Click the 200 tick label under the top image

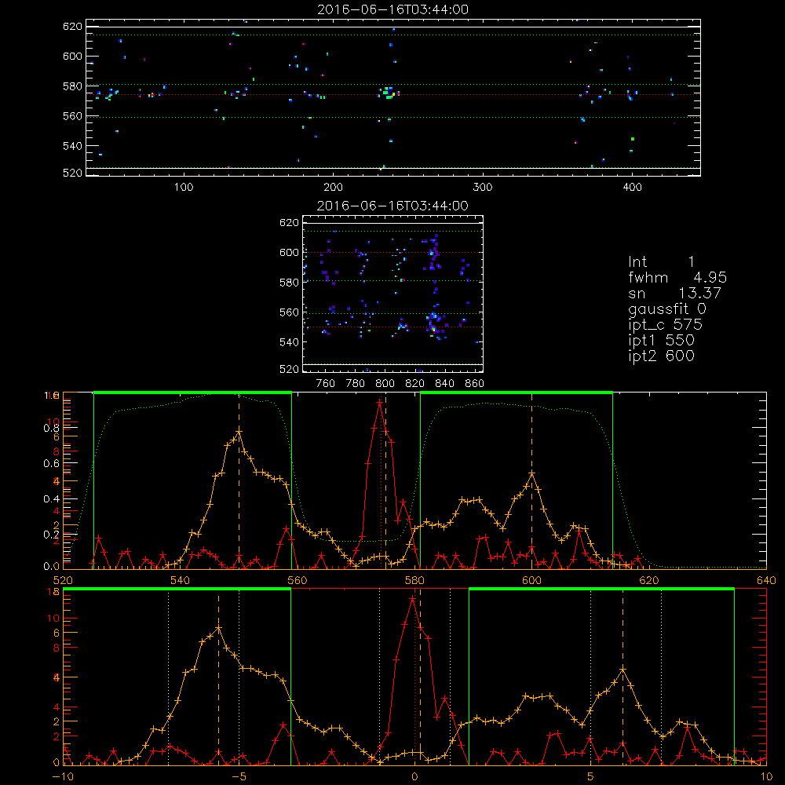point(333,188)
